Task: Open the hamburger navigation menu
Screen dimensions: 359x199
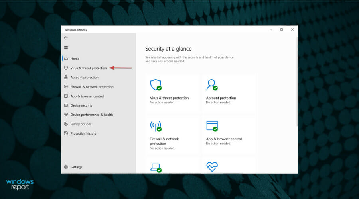Action: click(66, 47)
